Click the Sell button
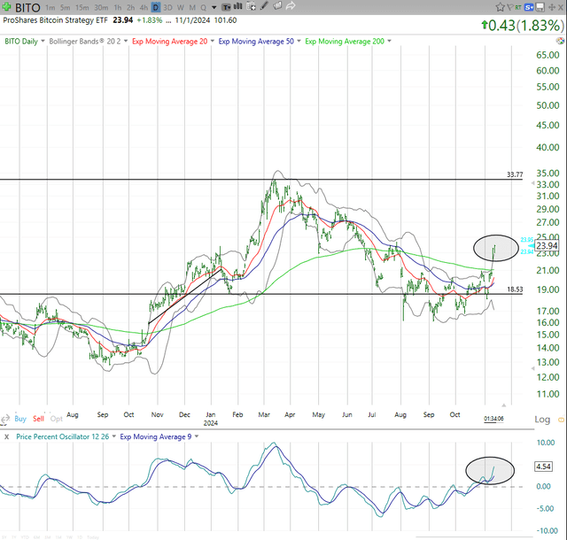Image resolution: width=567 pixels, height=540 pixels. click(x=38, y=419)
